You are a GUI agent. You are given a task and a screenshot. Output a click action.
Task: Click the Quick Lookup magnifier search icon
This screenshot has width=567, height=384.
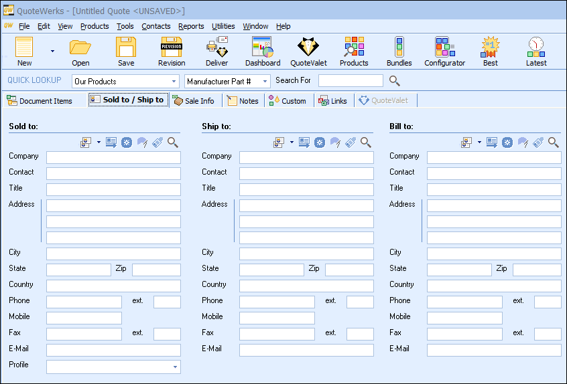tap(395, 81)
